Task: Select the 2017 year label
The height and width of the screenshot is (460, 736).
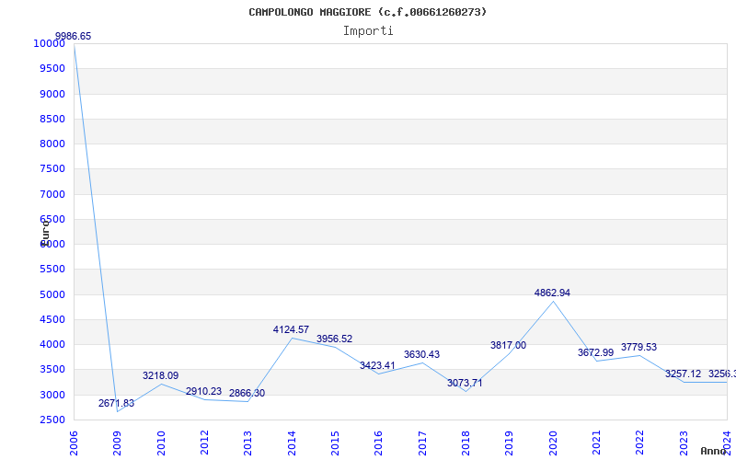Action: (x=422, y=443)
